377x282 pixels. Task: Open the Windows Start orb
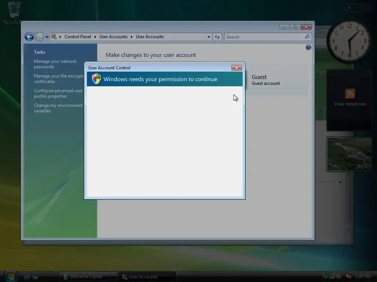pos(11,276)
